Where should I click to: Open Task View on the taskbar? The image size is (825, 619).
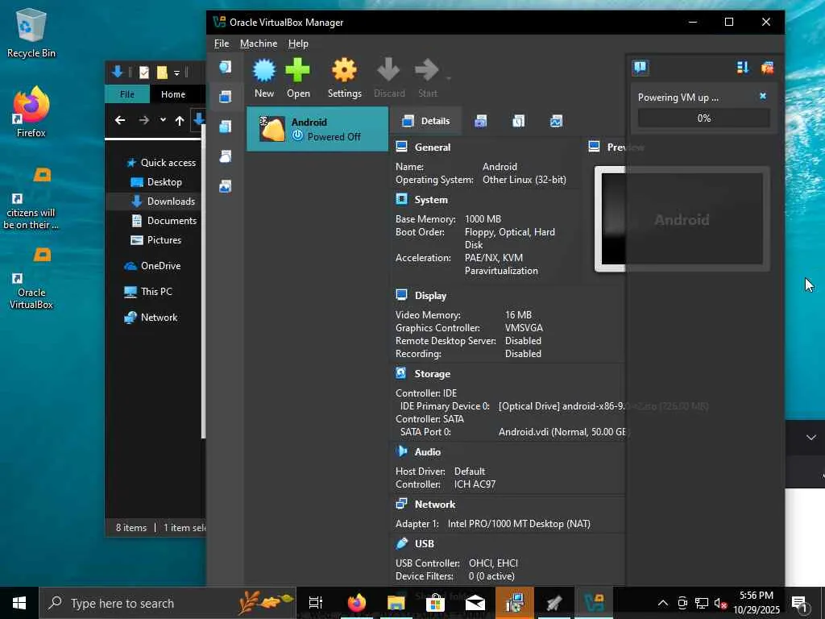[x=316, y=603]
